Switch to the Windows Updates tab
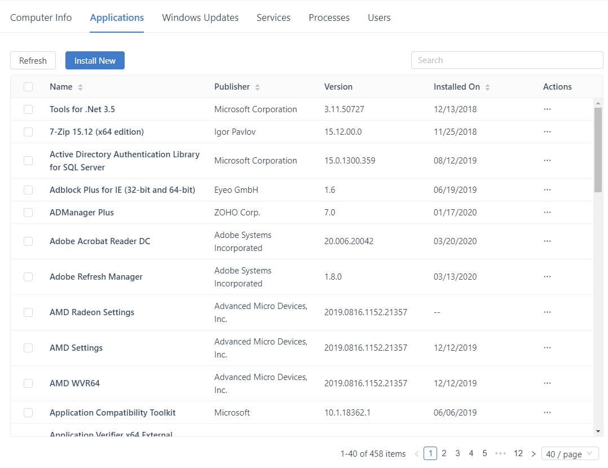Viewport: 608px width, 468px height. tap(200, 17)
